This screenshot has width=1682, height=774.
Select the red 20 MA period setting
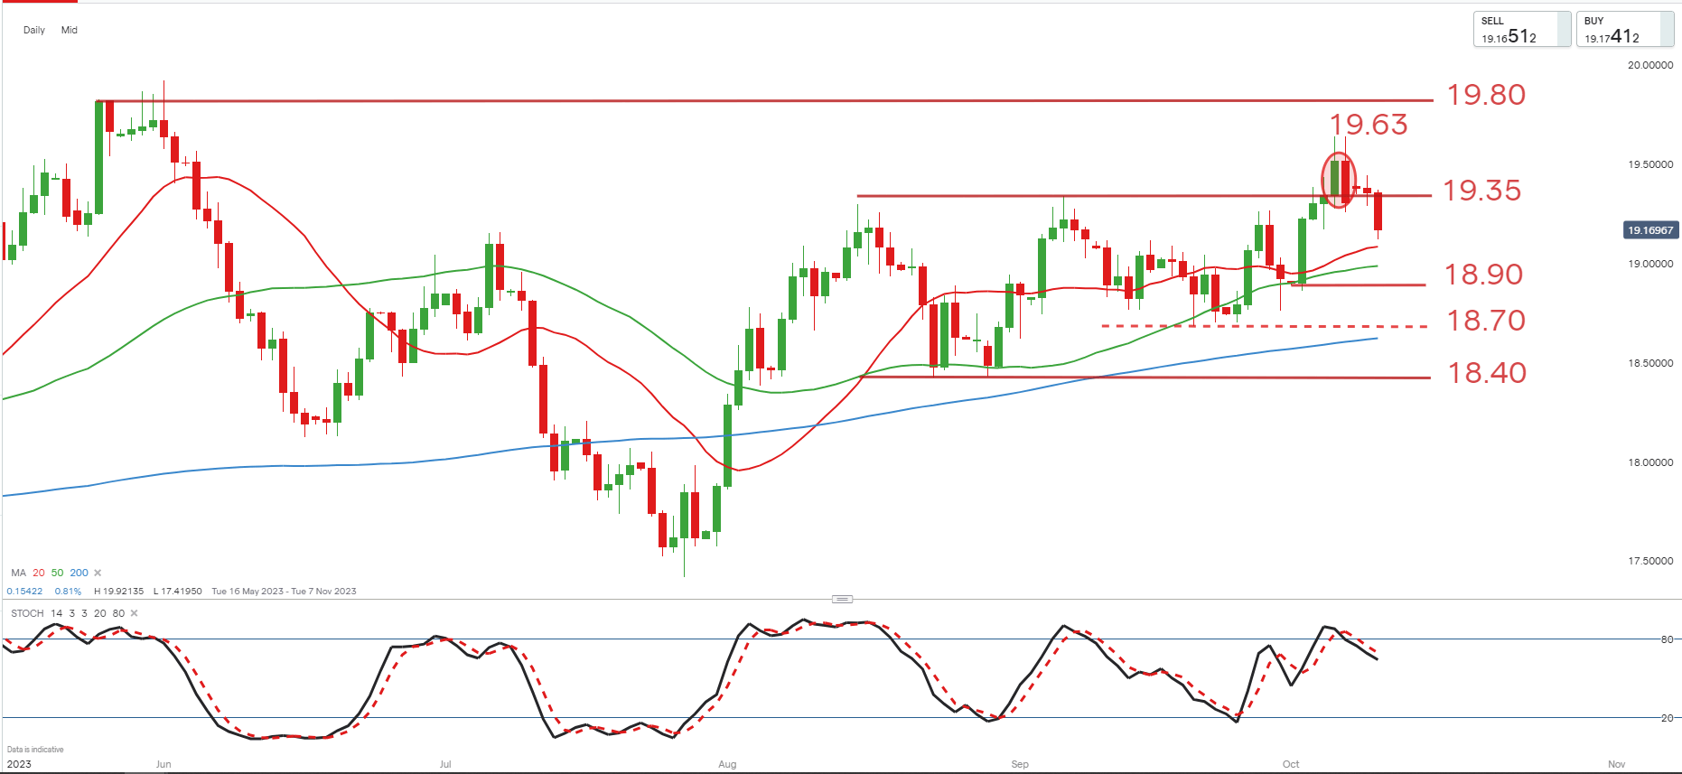tap(39, 573)
